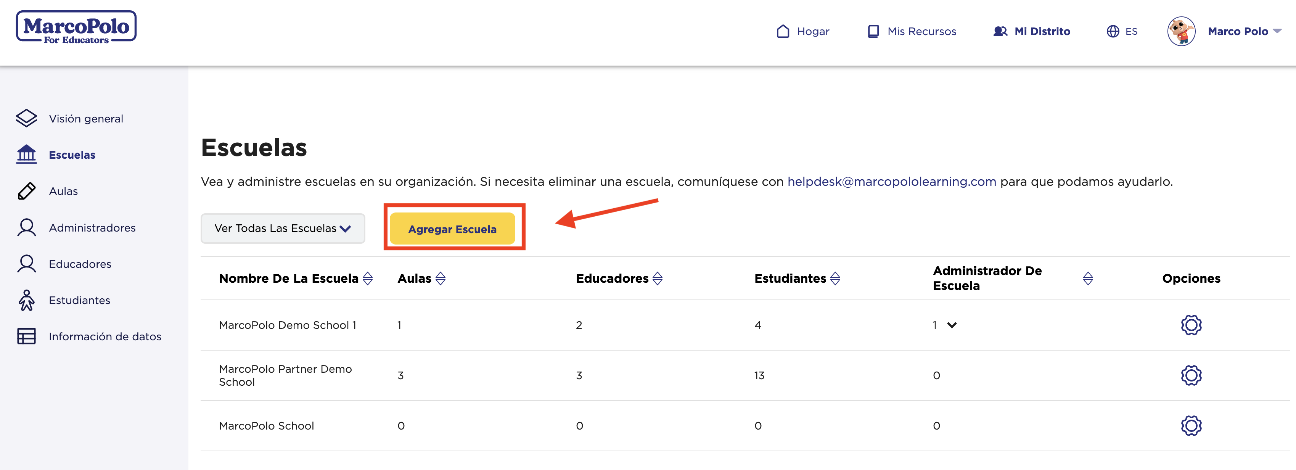
Task: Click the Aulas pencil icon
Action: (x=27, y=191)
